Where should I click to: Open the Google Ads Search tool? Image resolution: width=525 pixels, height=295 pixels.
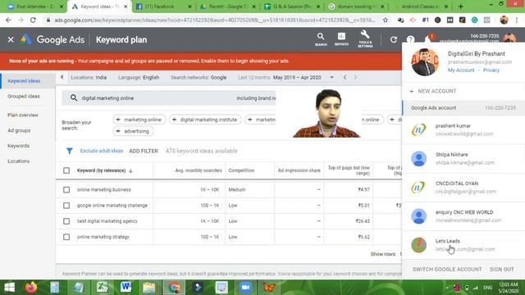point(321,39)
